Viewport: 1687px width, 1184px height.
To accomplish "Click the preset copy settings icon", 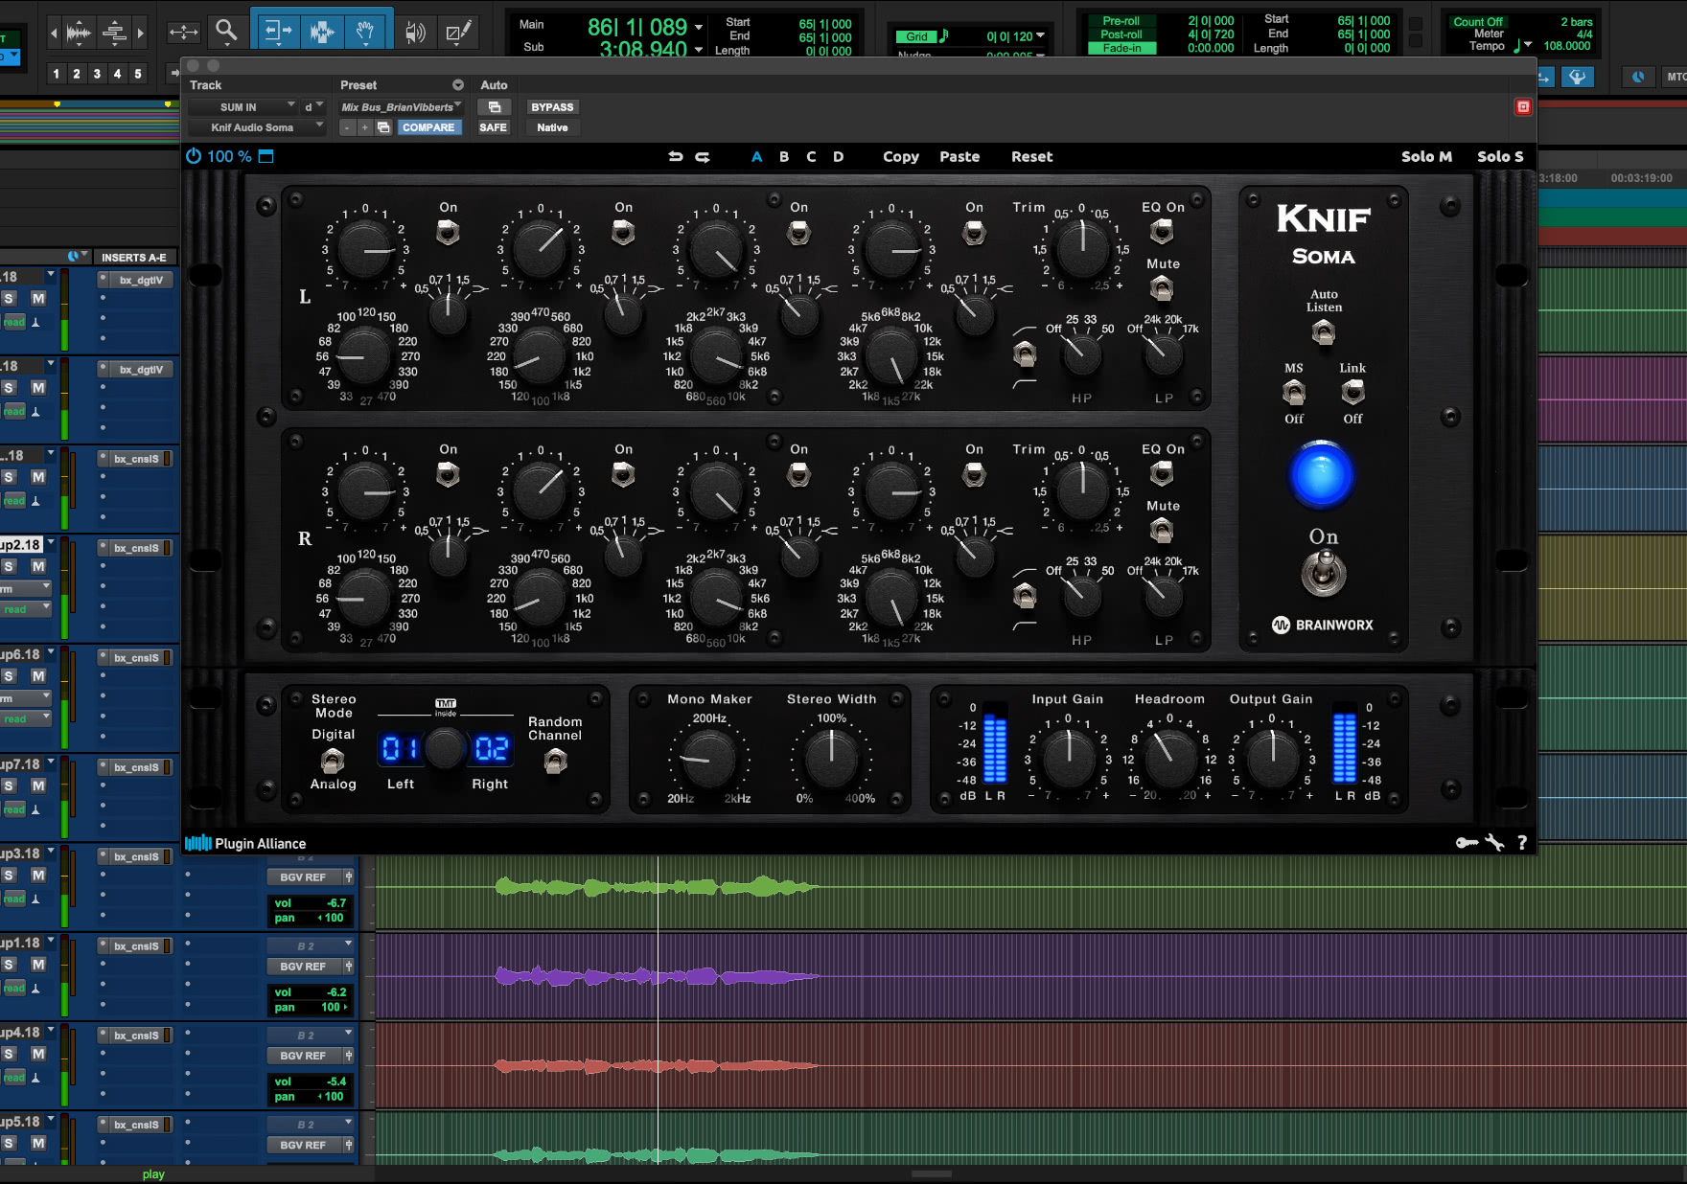I will click(383, 127).
